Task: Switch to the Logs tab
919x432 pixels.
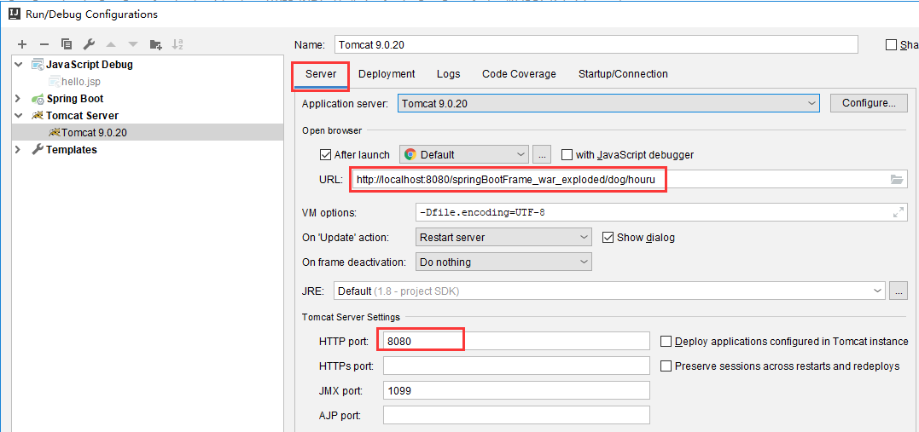Action: [x=448, y=74]
